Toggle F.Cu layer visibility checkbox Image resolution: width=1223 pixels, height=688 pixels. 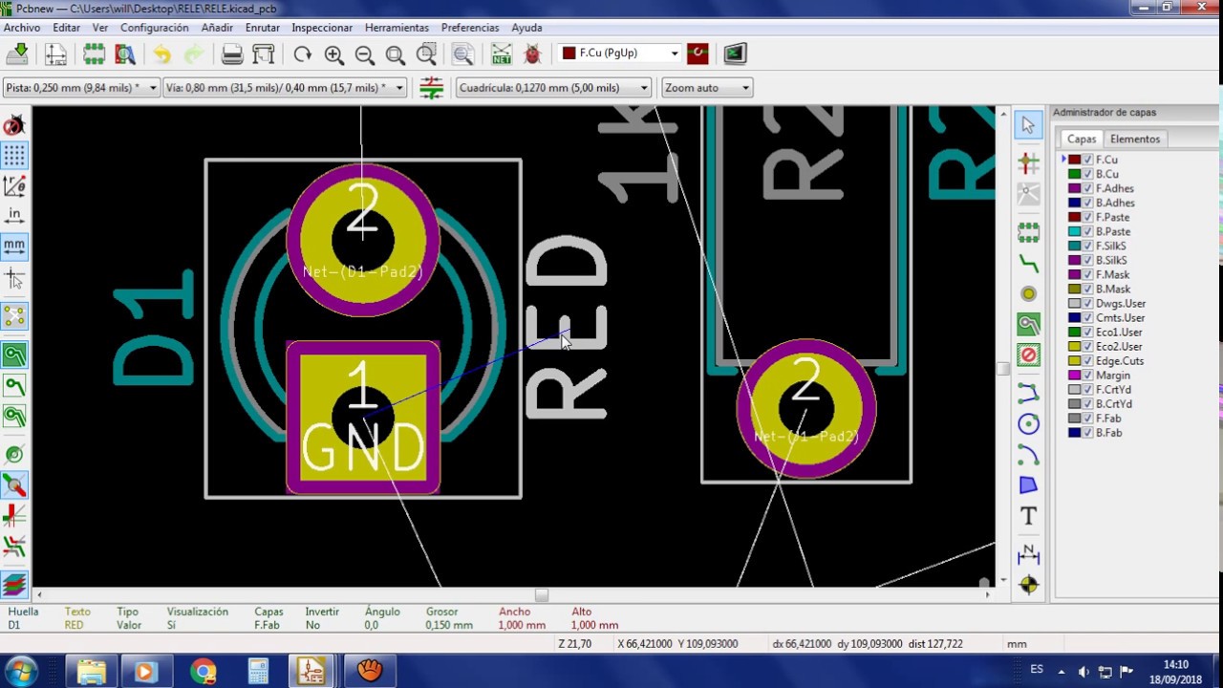pos(1087,160)
